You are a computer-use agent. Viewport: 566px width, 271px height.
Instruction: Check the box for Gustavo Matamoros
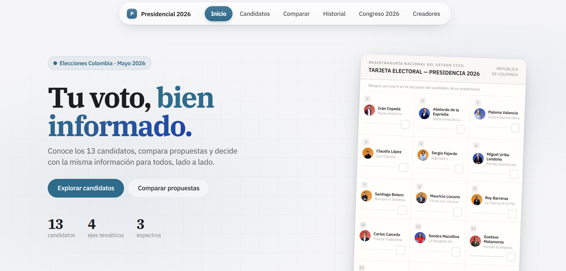[x=511, y=257]
